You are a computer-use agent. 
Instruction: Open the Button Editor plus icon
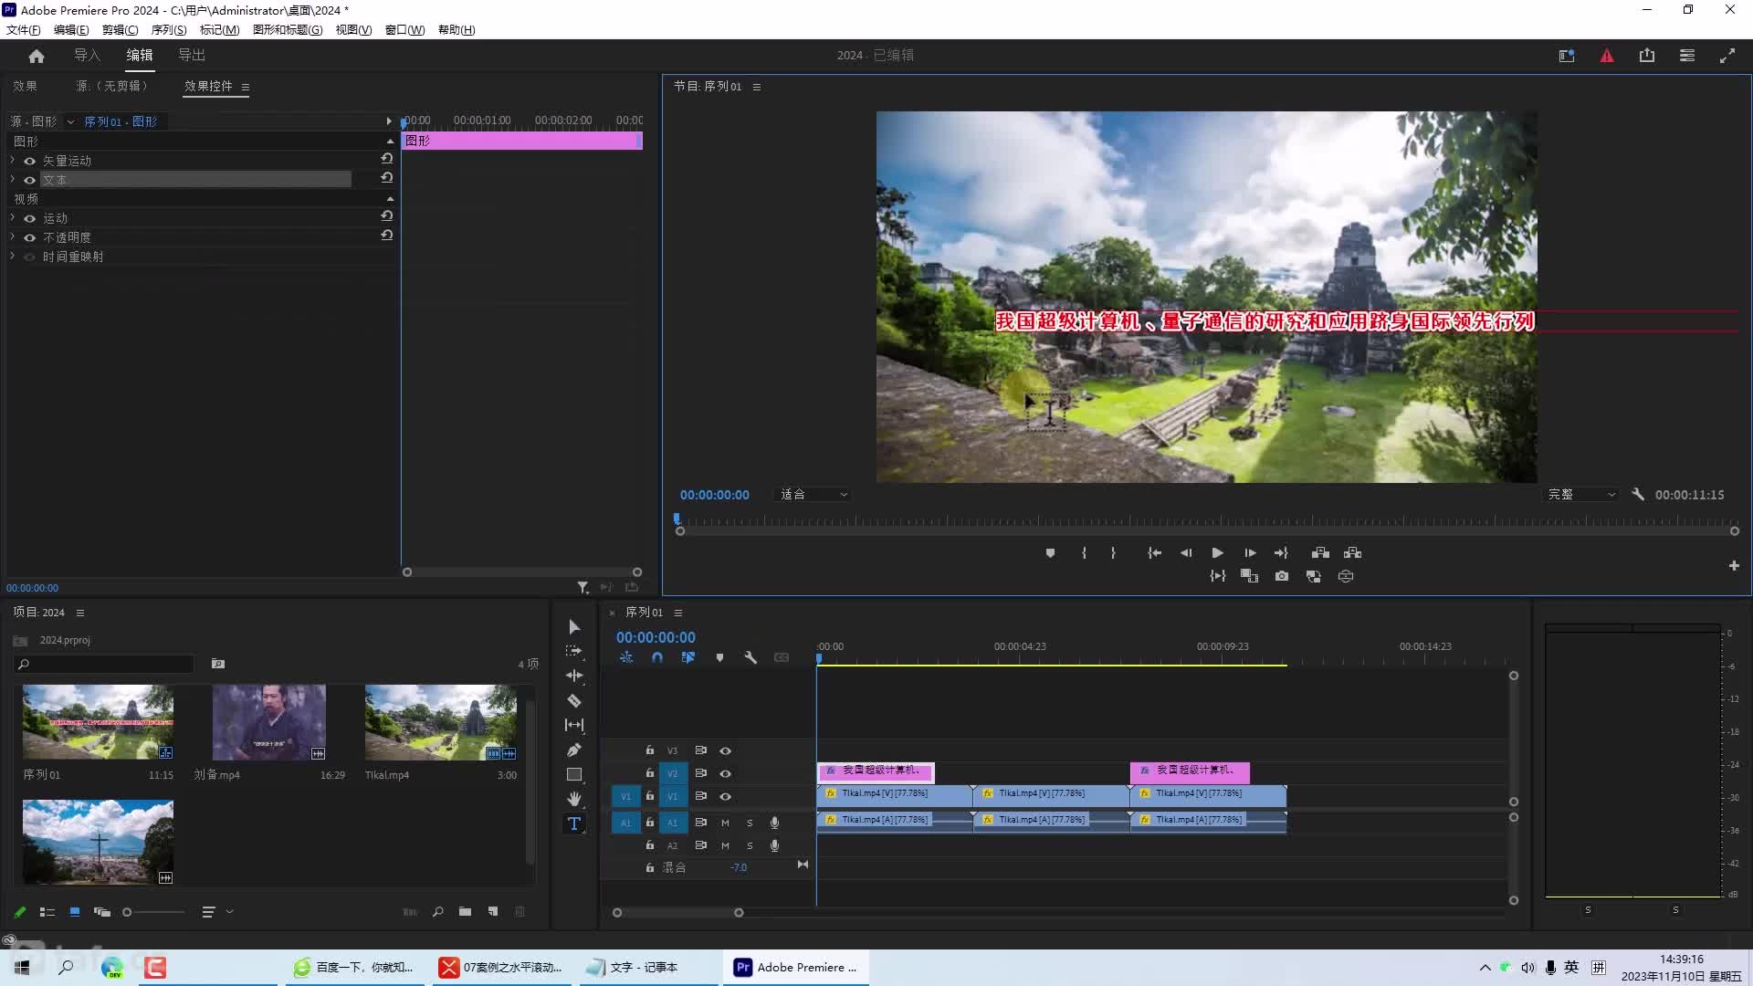(x=1734, y=565)
